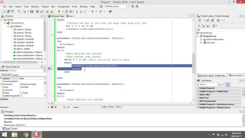This screenshot has height=138, width=245.
Task: Click the Save floppy disk toolbar icon
Action: pyautogui.click(x=32, y=11)
